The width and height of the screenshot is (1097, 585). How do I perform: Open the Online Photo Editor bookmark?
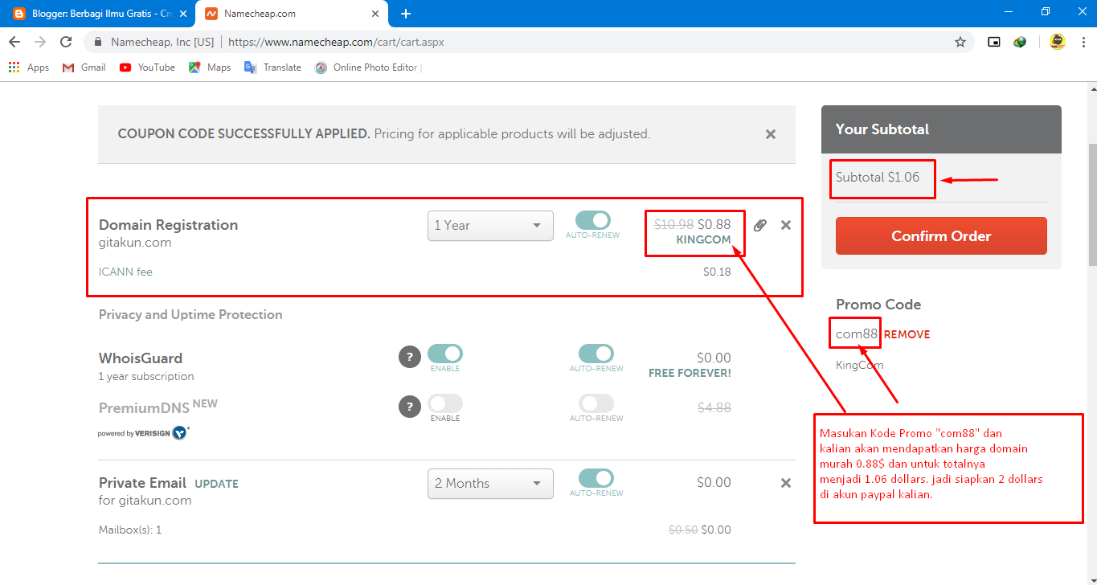point(366,67)
